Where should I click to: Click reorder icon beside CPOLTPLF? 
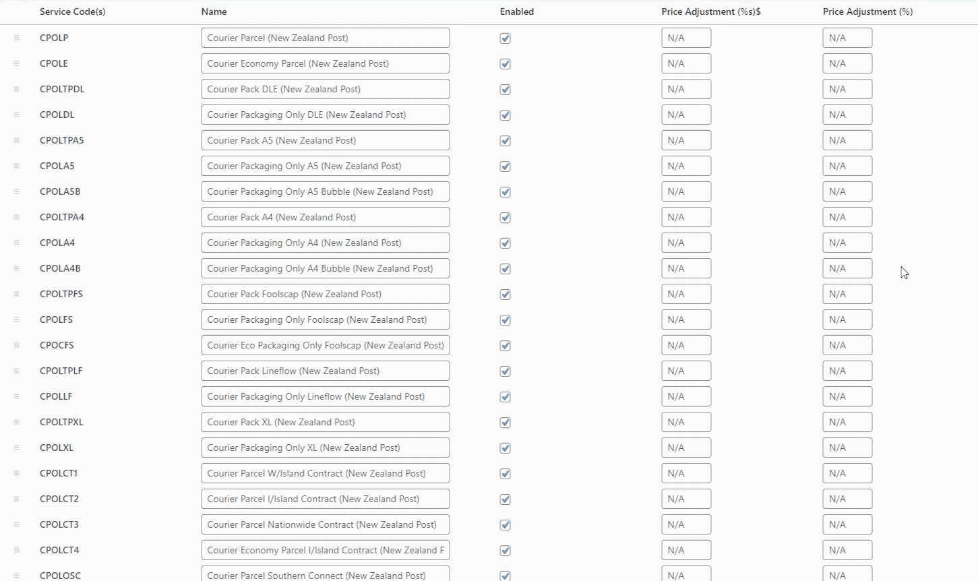[16, 371]
